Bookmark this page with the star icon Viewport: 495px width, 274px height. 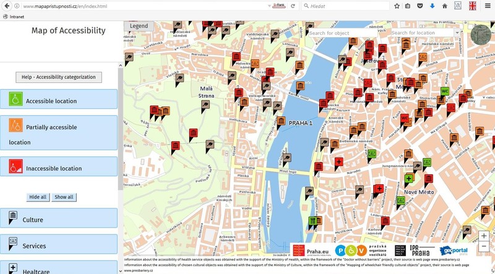pos(397,6)
